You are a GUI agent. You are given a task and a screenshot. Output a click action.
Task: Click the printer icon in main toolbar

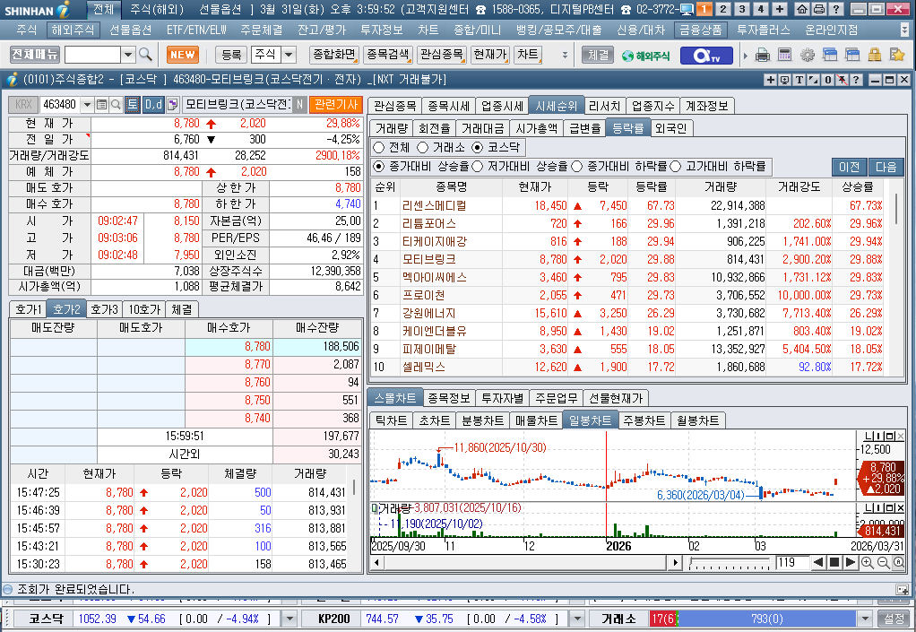(x=763, y=55)
